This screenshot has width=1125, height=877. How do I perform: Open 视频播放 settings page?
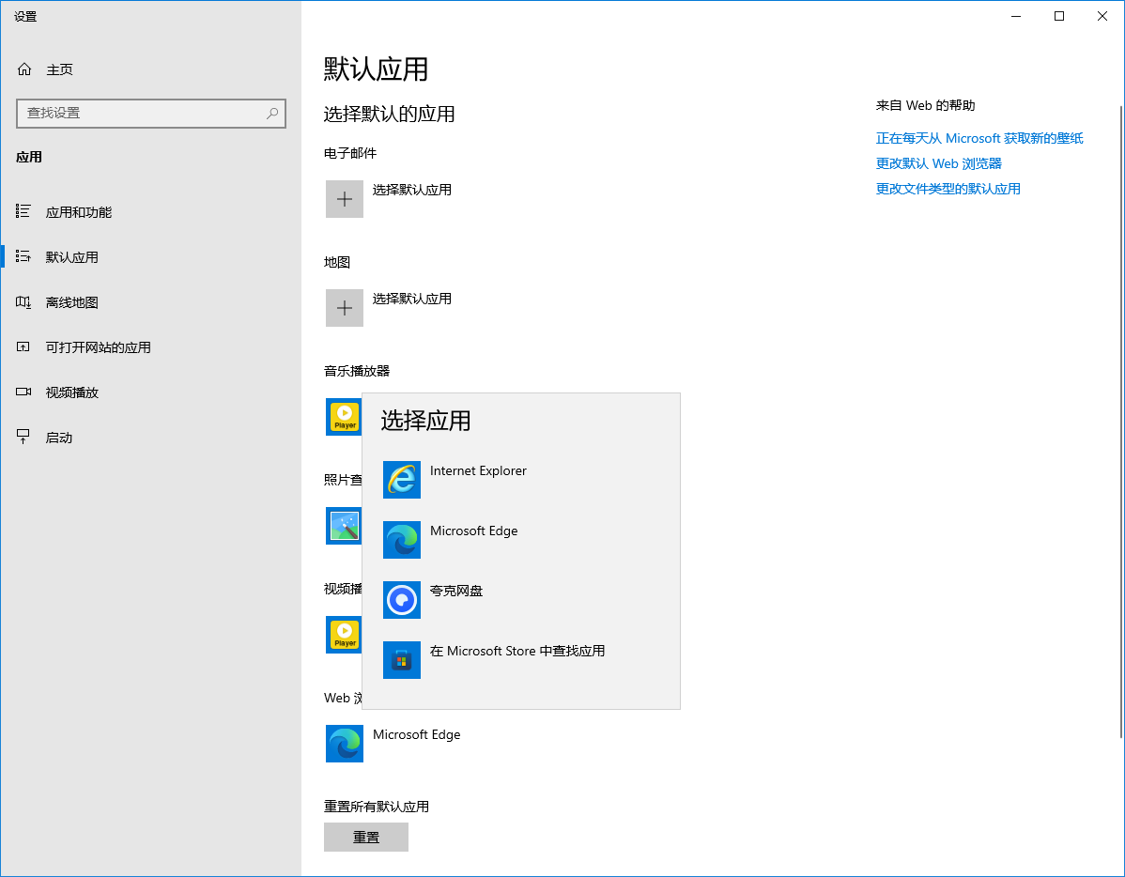point(71,392)
